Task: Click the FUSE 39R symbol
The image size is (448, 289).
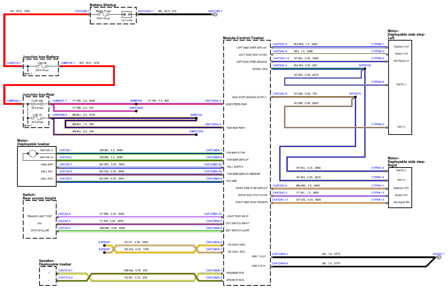Action: coord(37,104)
